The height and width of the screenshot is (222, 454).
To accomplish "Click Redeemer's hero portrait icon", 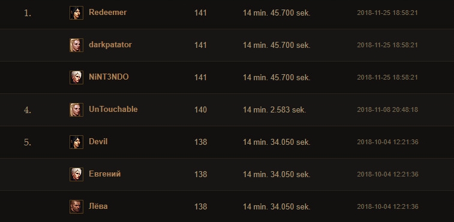I will point(76,13).
